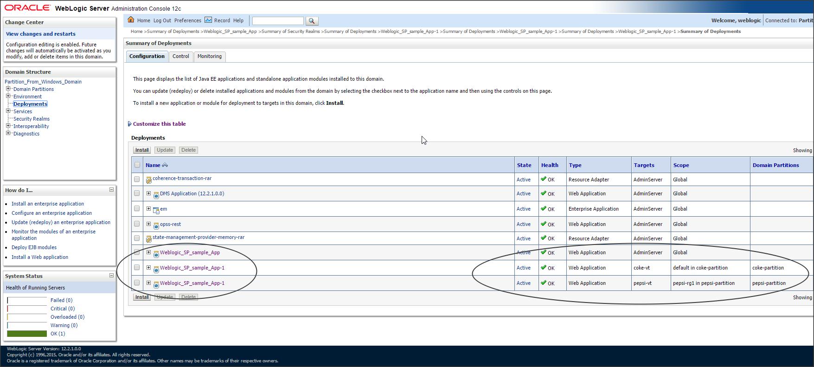This screenshot has height=367, width=814.
Task: Focus the toolbar search text field
Action: point(277,21)
